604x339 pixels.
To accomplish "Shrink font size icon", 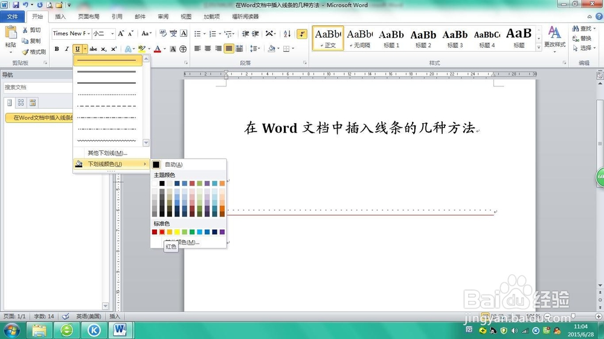I will coord(130,33).
